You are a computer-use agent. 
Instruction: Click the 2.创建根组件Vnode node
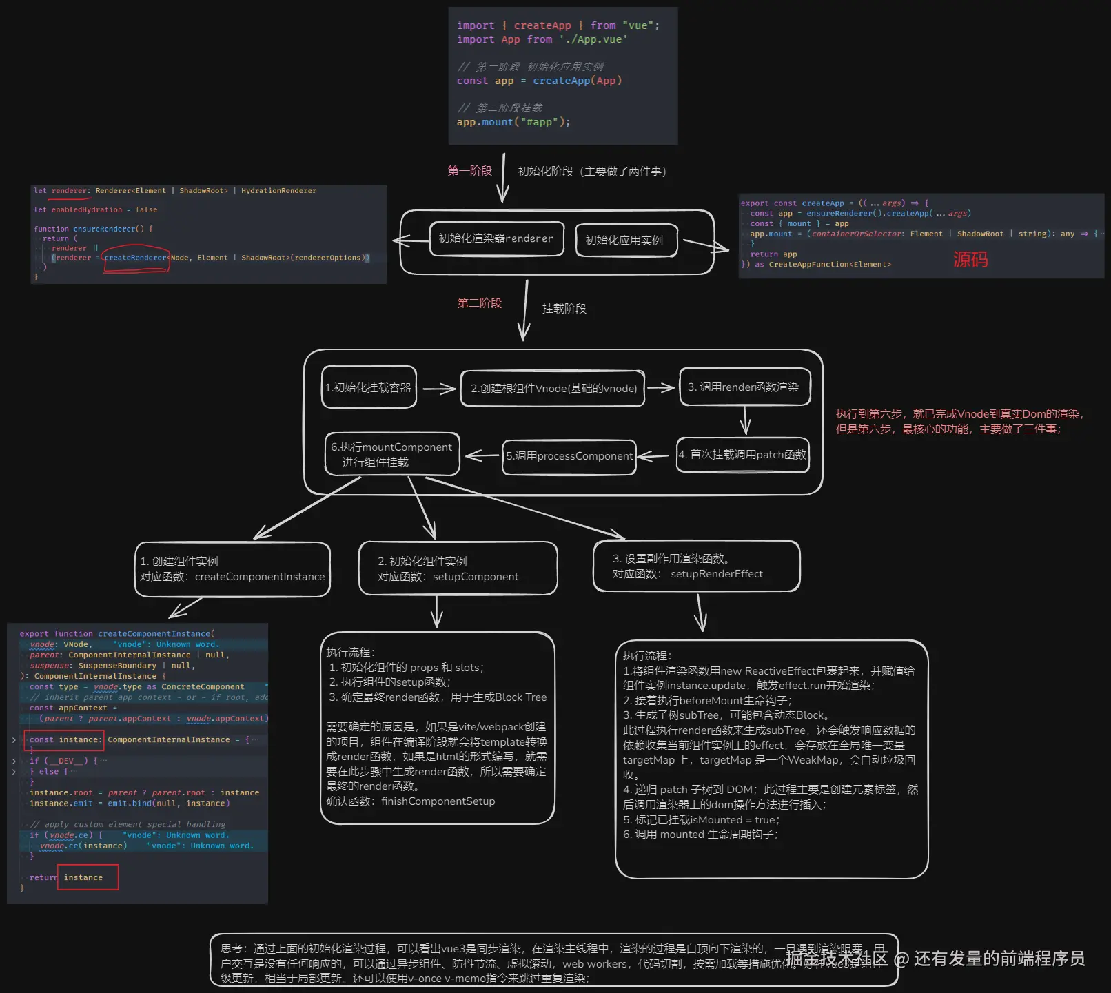(551, 388)
